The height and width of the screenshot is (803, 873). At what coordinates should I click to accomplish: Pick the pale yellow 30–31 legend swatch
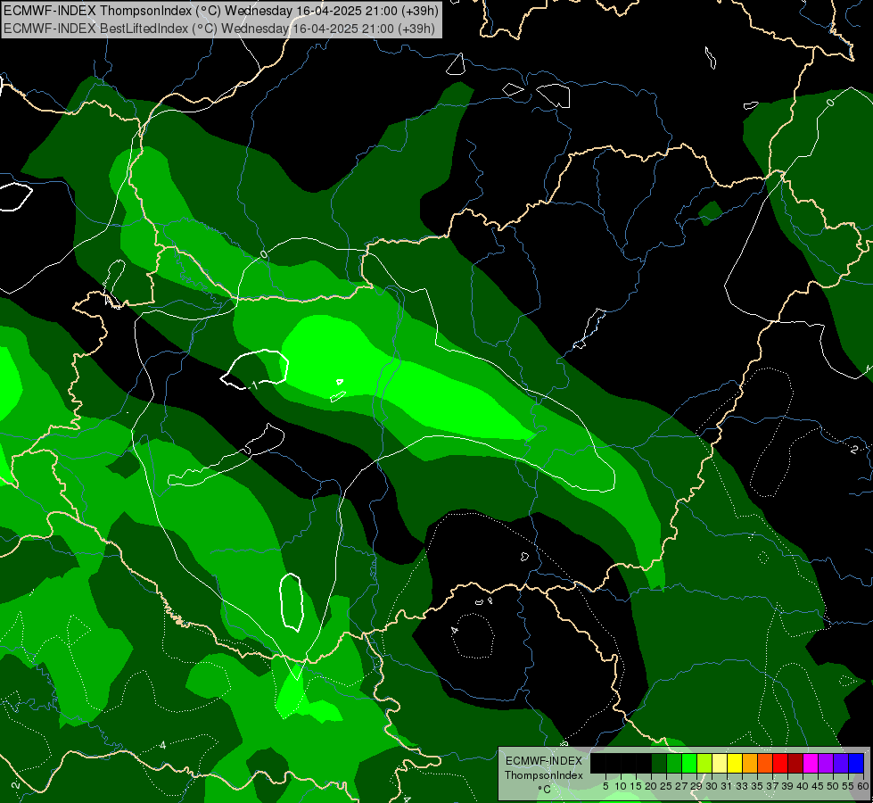720,763
